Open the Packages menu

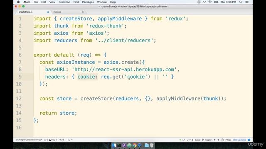(x=88, y=2)
